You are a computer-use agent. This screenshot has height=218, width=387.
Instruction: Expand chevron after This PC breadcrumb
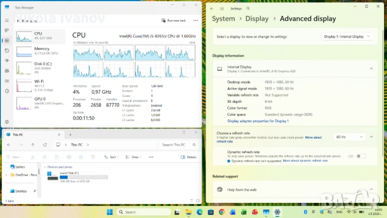point(88,145)
